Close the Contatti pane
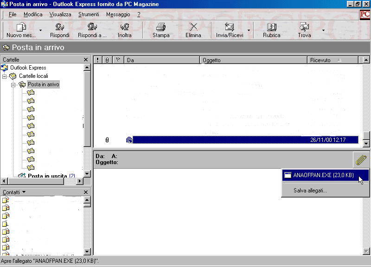Image resolution: width=371 pixels, height=267 pixels. pos(86,192)
